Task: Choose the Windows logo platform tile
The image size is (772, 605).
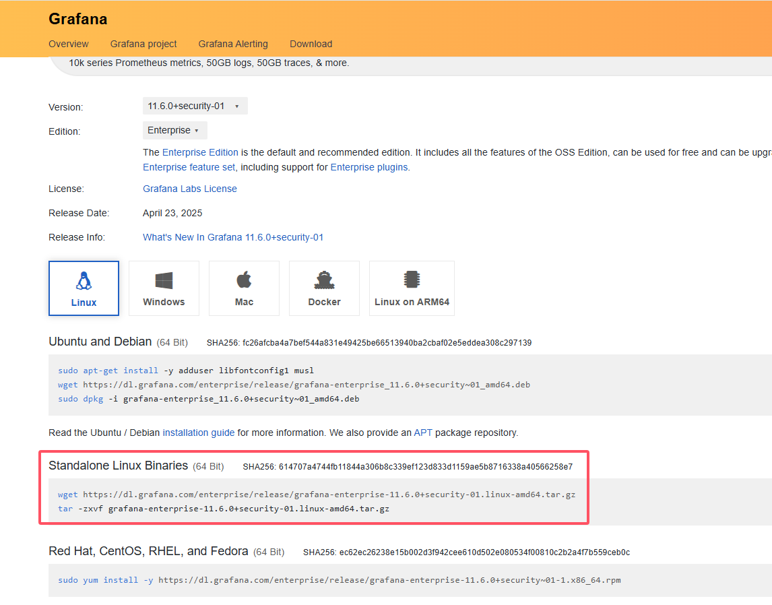Action: click(x=164, y=281)
